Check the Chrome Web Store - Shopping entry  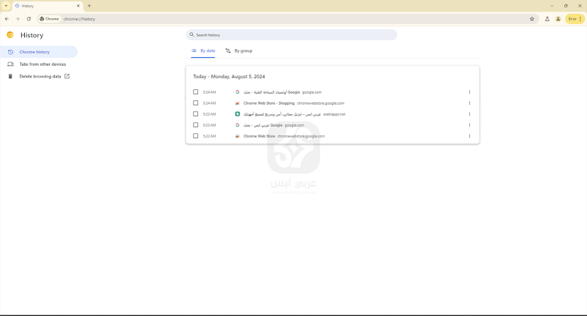[195, 103]
